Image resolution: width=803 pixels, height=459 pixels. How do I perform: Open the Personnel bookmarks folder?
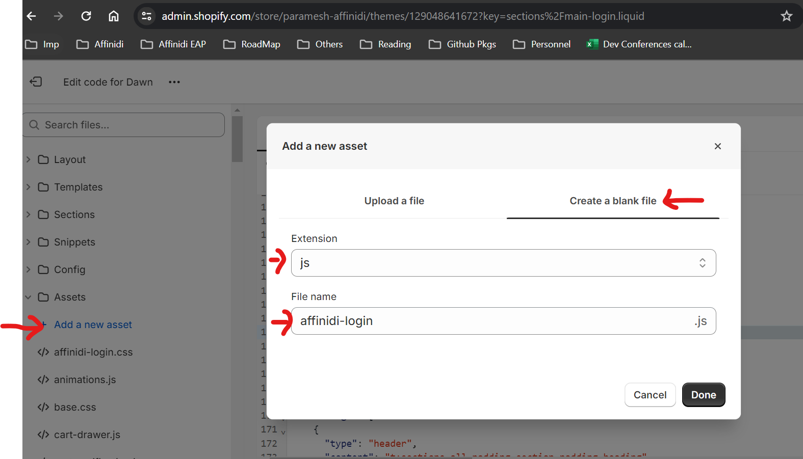(541, 44)
